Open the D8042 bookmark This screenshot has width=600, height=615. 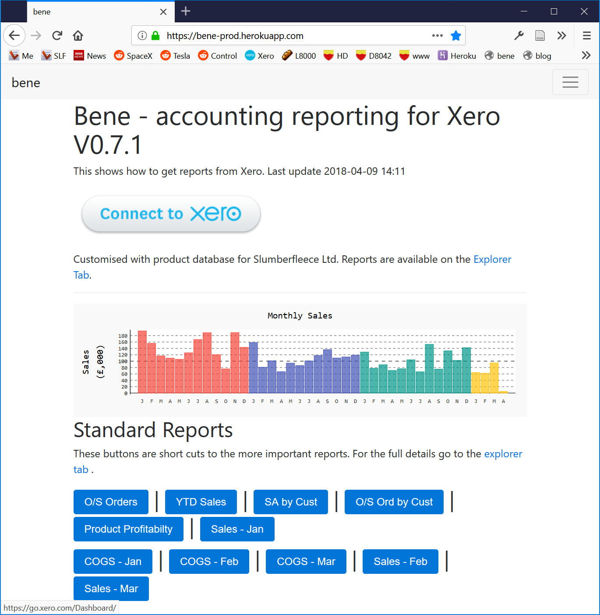pyautogui.click(x=374, y=56)
